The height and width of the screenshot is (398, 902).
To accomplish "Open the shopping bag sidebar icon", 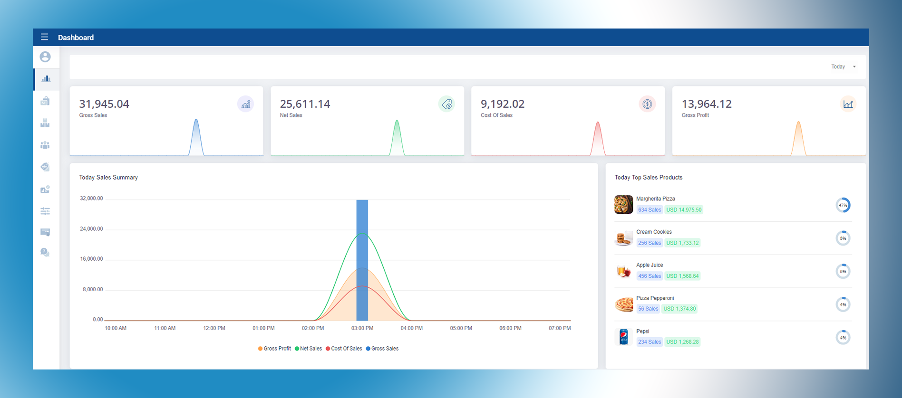I will pos(45,101).
